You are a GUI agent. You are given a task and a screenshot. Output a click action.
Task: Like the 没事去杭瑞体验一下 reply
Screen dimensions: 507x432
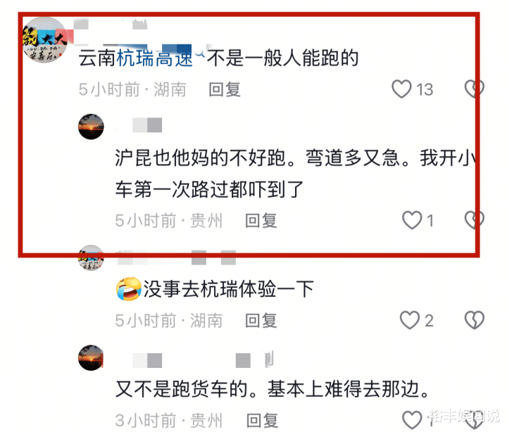tap(410, 320)
